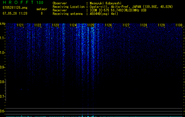This screenshot has width=185, height=117.
Task: Click the meteor count value 0
Action: tap(42, 13)
